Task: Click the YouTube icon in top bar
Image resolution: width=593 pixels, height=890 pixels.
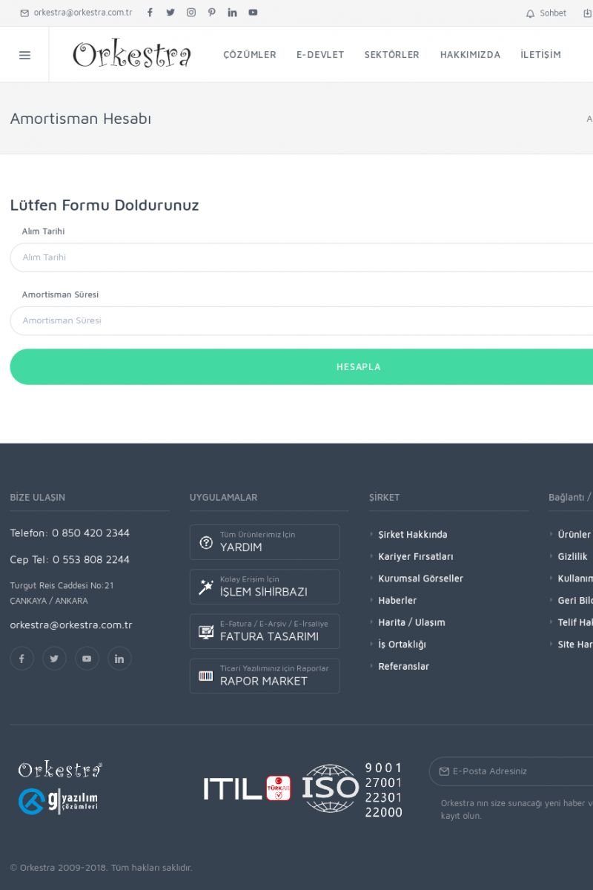Action: (x=254, y=13)
